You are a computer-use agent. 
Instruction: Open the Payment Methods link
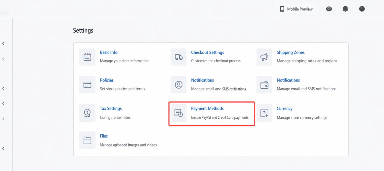(207, 108)
